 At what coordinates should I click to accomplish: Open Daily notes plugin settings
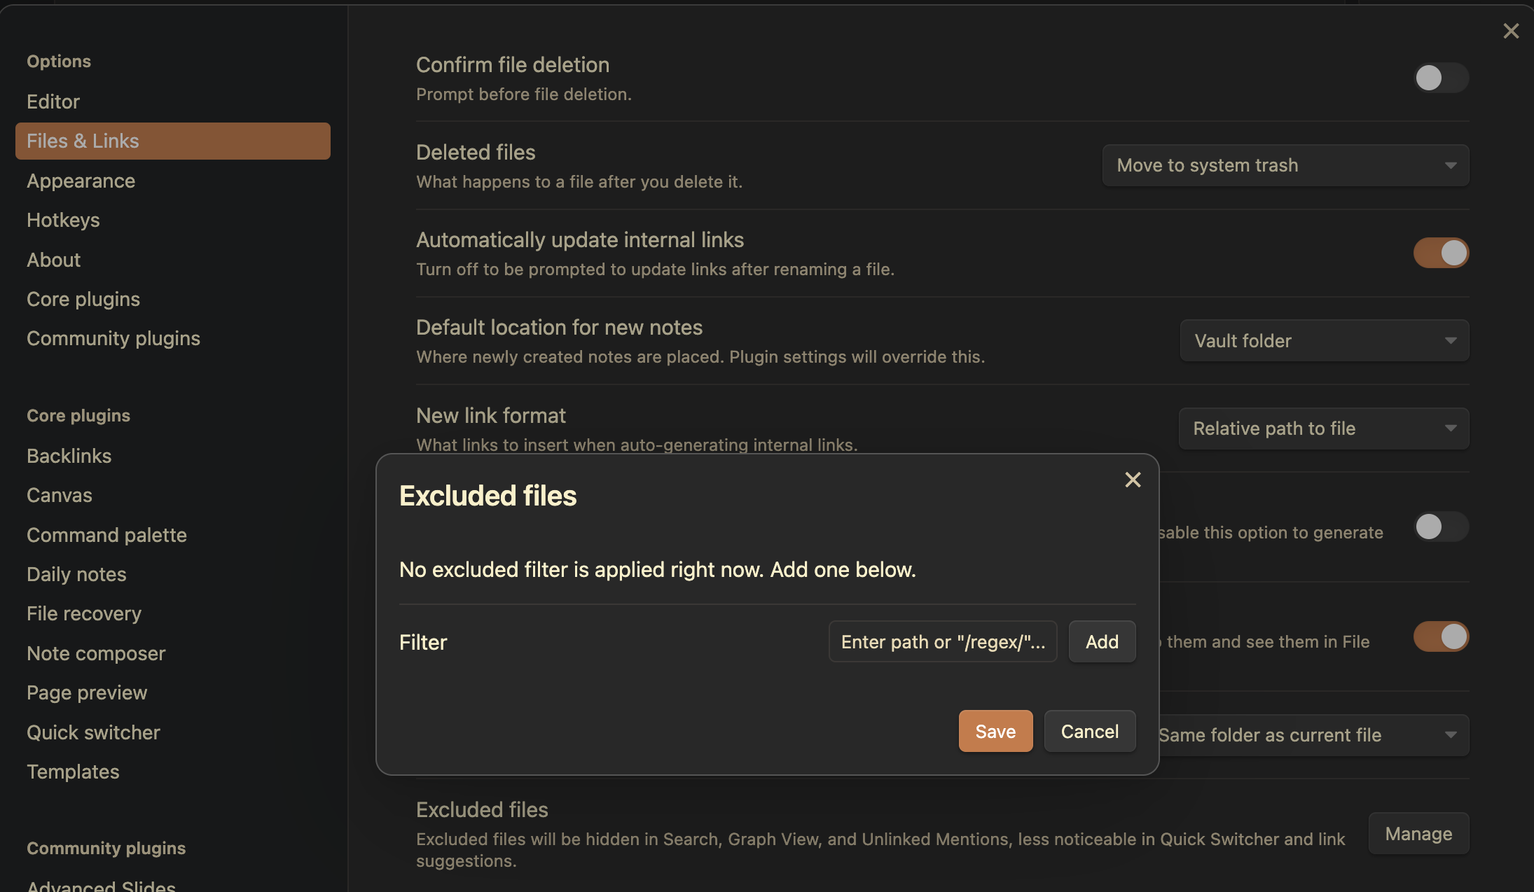coord(76,574)
